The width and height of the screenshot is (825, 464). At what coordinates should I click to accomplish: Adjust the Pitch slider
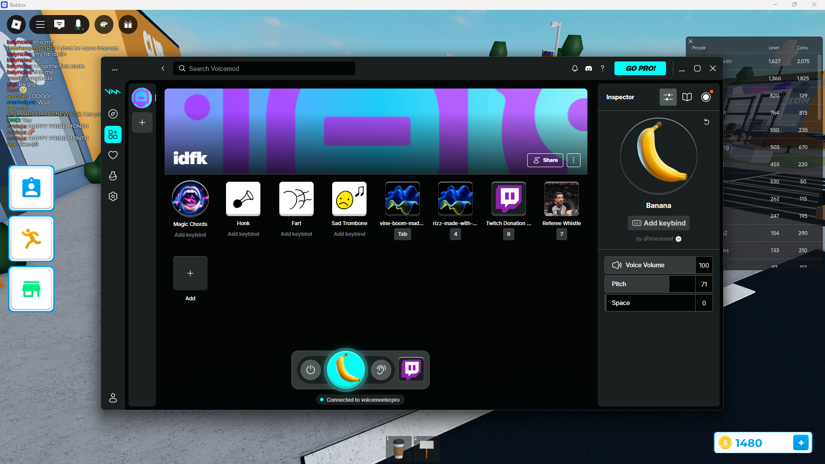659,284
